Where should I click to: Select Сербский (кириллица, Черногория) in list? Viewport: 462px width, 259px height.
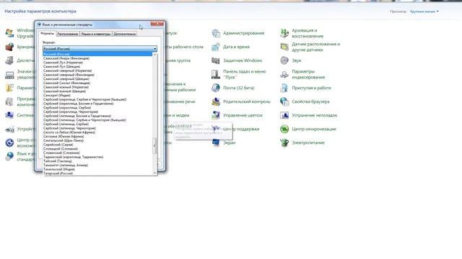97,112
